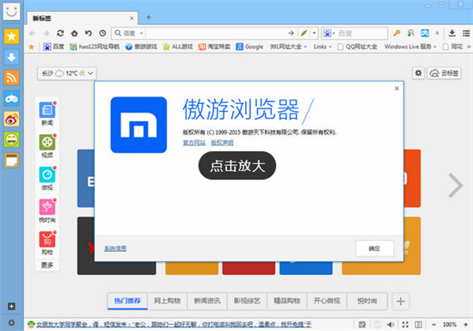Mute sound with status bar speaker icon
473x331 pixels.
tap(390, 324)
